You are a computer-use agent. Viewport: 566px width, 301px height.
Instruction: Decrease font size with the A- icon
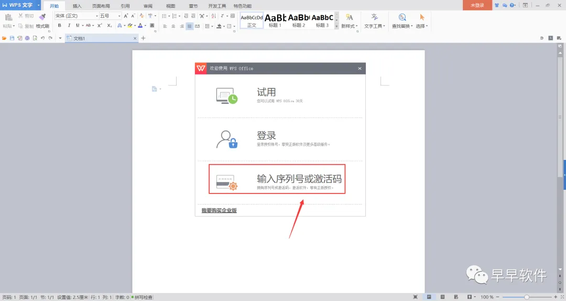tap(133, 16)
